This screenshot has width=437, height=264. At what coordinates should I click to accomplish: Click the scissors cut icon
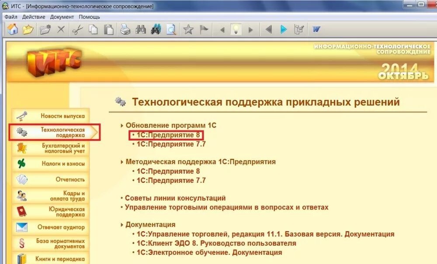tap(77, 29)
